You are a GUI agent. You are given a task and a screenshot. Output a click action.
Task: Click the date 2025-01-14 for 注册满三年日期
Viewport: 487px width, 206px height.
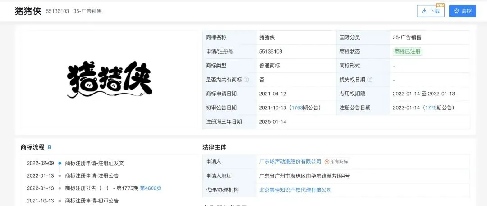pyautogui.click(x=272, y=122)
